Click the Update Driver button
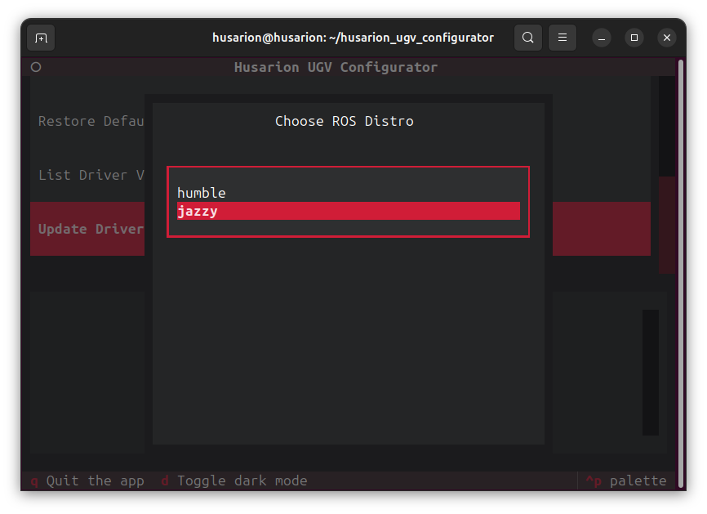This screenshot has height=514, width=707. (x=87, y=229)
